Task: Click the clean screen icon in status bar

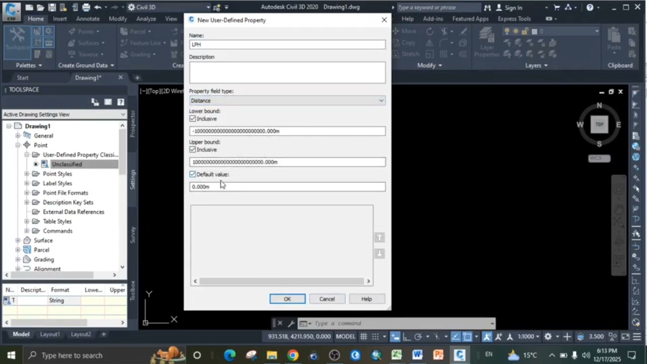Action: [x=625, y=337]
